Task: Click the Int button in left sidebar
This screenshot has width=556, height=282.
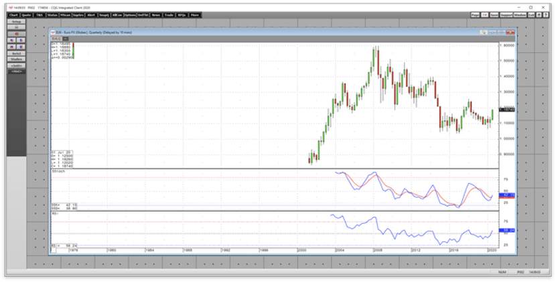Action: pos(16,27)
